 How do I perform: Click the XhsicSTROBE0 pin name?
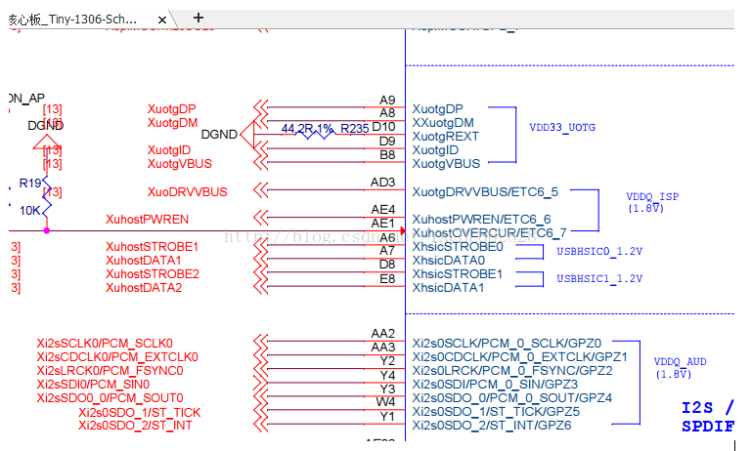tap(458, 247)
